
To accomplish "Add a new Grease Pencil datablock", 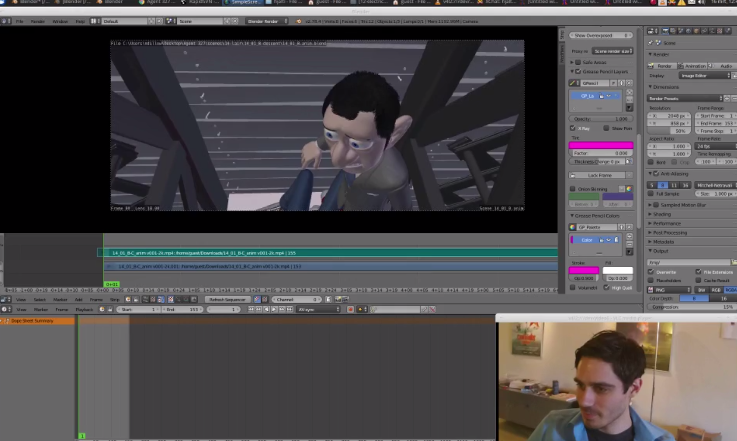I will 621,83.
